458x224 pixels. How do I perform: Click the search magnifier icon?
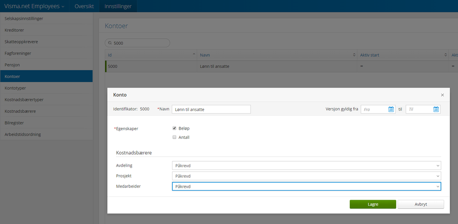point(110,43)
